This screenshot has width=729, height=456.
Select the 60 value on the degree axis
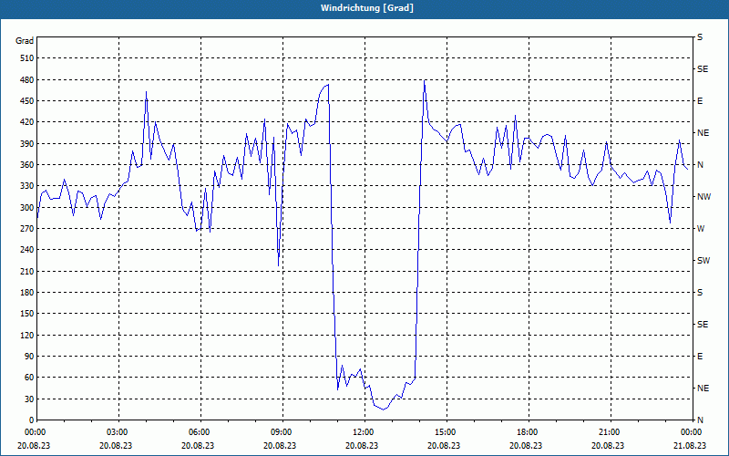coord(29,377)
